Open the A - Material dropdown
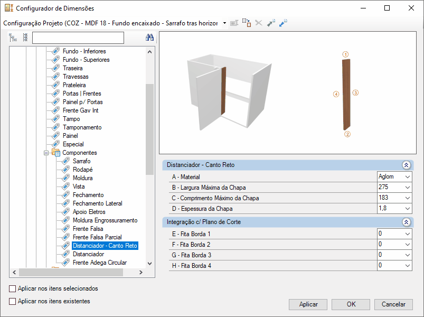This screenshot has height=317, width=424. coord(408,177)
